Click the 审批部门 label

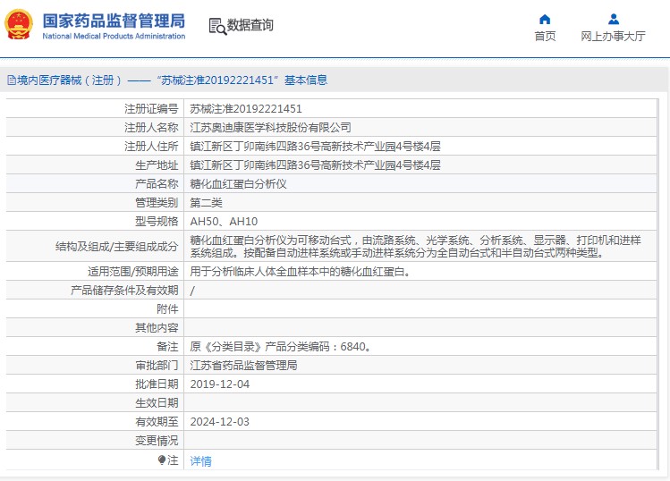tap(157, 366)
